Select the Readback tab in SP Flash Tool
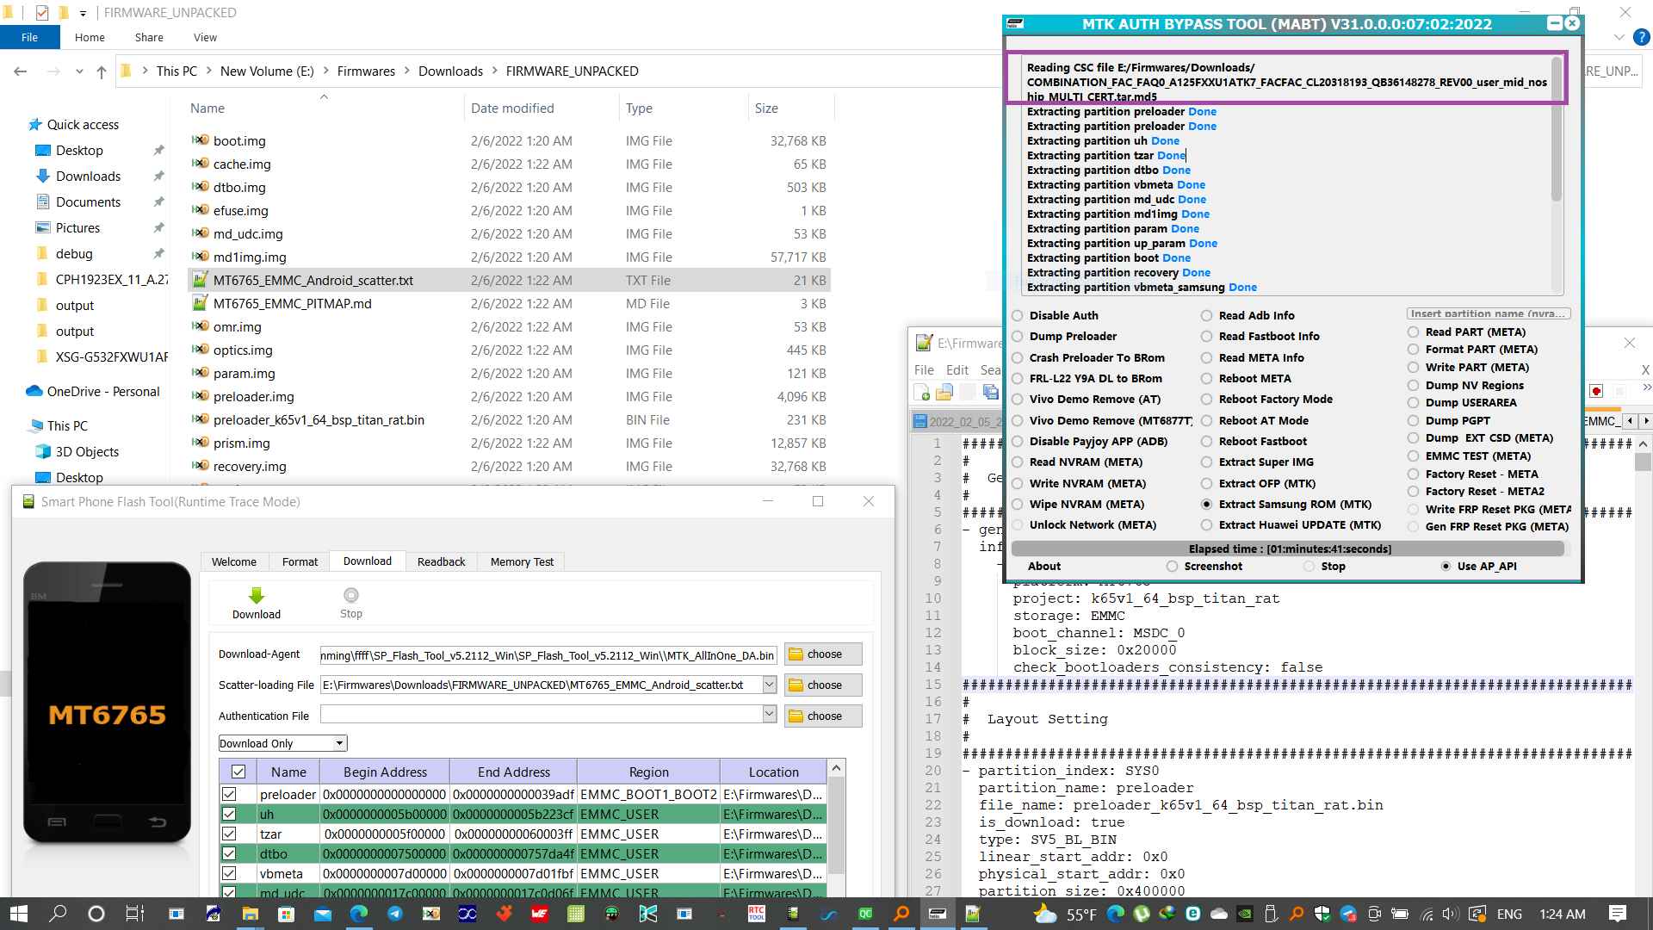The width and height of the screenshot is (1653, 930). pyautogui.click(x=442, y=561)
